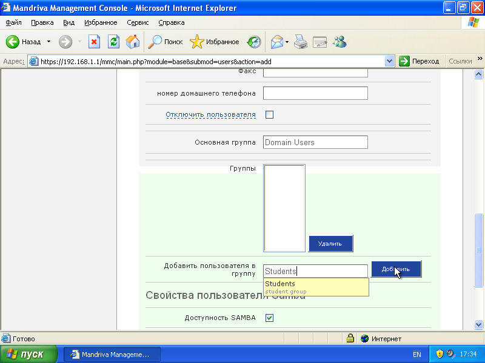Screen dimensions: 485x363
Task: Click the 17:34 system clock
Action: 468,354
